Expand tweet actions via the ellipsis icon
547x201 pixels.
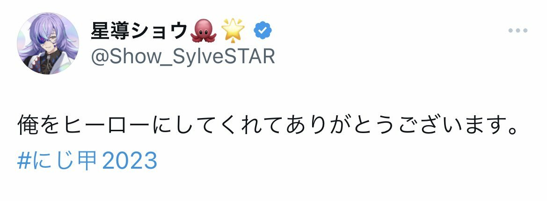[518, 30]
